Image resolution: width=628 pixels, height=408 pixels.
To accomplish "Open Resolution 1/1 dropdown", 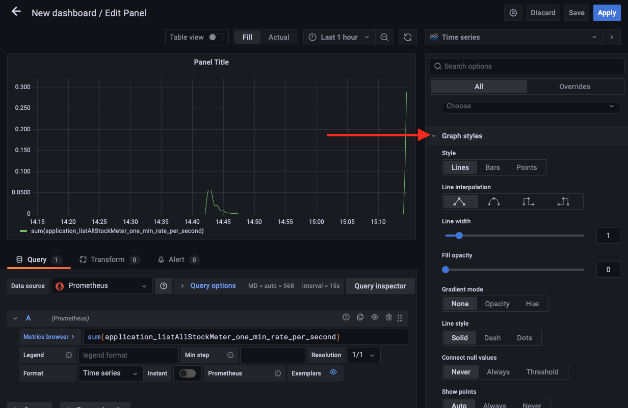I will 363,355.
